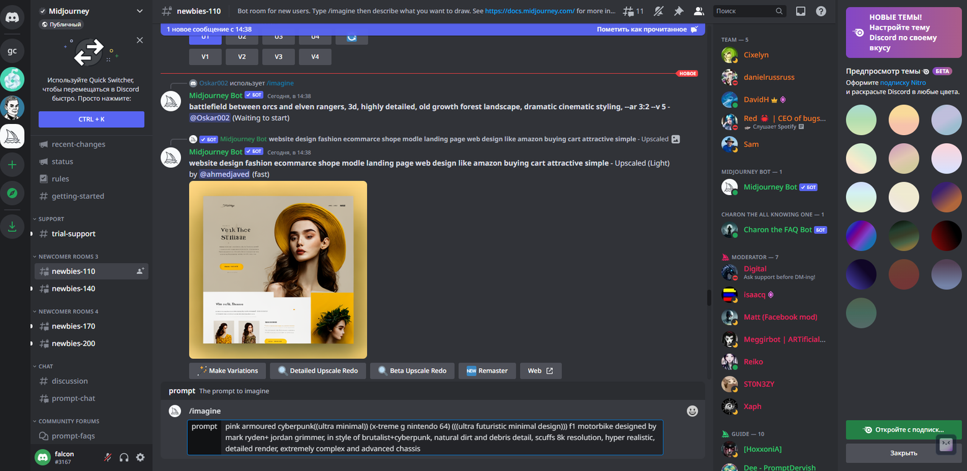Select the peach sunset theme swatch
This screenshot has height=471, width=967.
[x=904, y=120]
